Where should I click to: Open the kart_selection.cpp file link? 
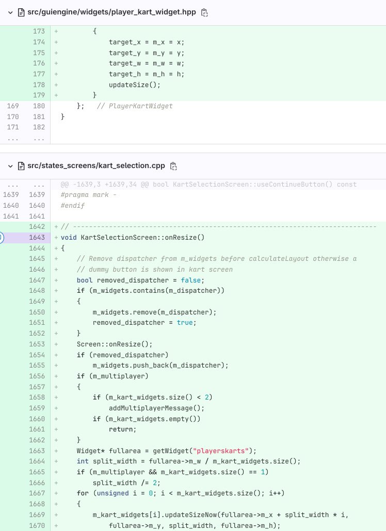(x=96, y=165)
